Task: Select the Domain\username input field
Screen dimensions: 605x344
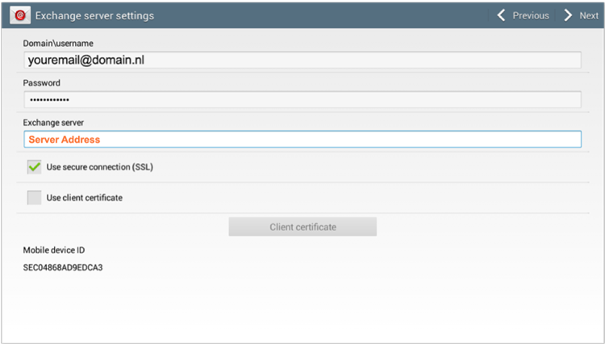Action: tap(302, 60)
